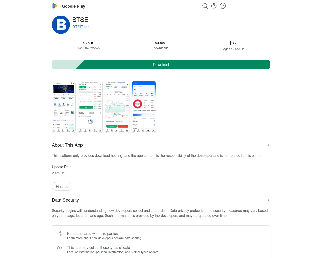The image size is (322, 258).
Task: Click the Security begins with understanding paragraph
Action: tap(160, 213)
